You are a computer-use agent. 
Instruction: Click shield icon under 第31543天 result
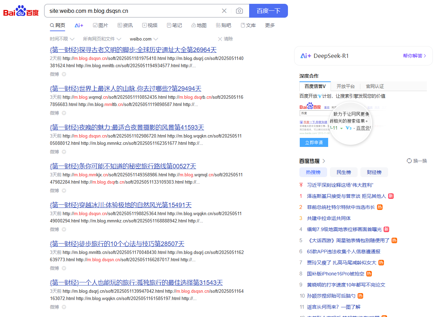tap(64, 307)
